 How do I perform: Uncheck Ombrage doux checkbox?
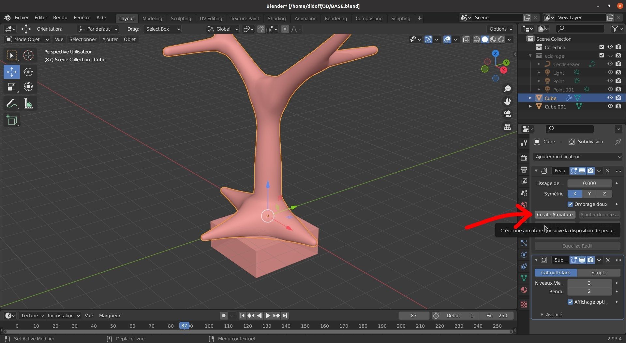(x=570, y=204)
